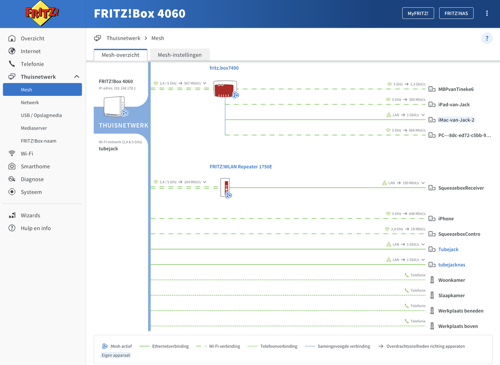
Task: Click the phone handset icon for Werkplaats boven
Action: click(432, 326)
